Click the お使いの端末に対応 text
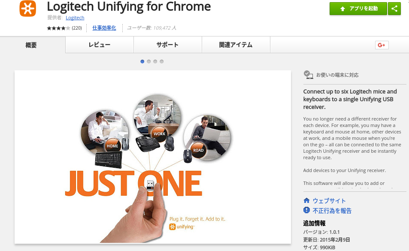The image size is (409, 251). 337,75
